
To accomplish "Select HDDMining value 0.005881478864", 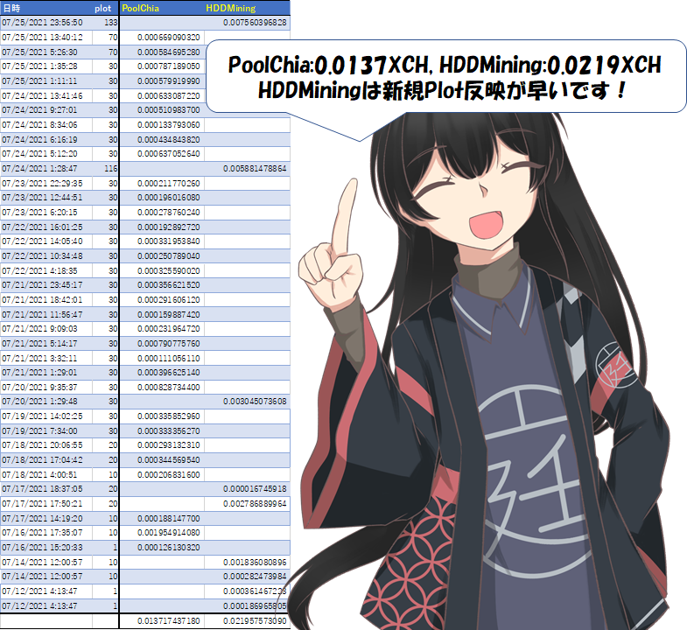I will [255, 168].
